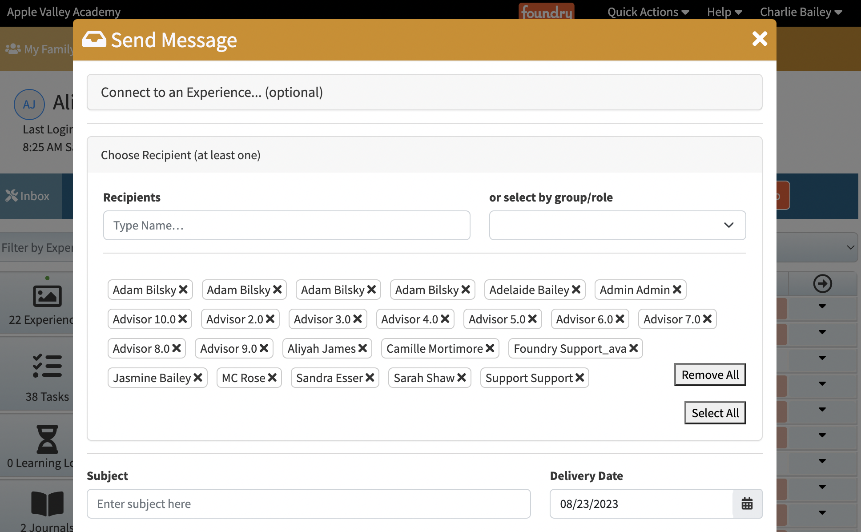Image resolution: width=861 pixels, height=532 pixels.
Task: Open the My Family nav item
Action: click(39, 49)
